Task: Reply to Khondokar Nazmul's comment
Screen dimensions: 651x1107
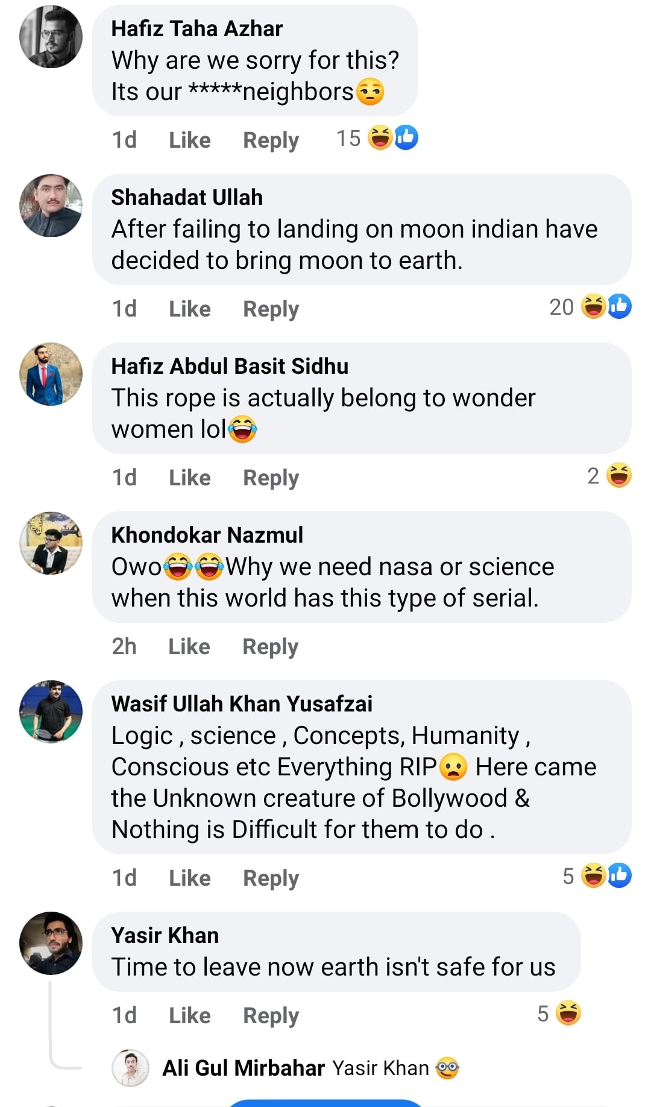Action: [270, 647]
